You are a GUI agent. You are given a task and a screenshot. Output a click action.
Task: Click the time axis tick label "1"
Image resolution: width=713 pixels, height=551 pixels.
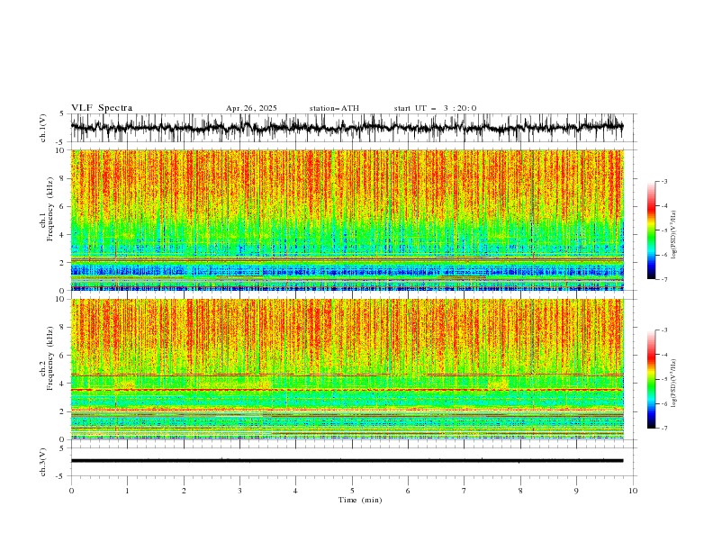[127, 491]
